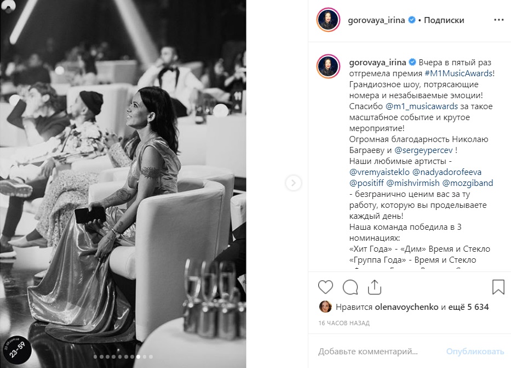Save the post with the bookmark icon

[498, 287]
